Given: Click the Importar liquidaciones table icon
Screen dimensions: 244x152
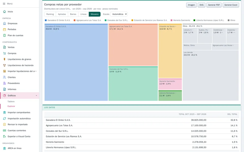Looking at the screenshot, I should coord(5,71).
